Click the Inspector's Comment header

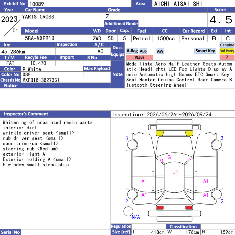click(55, 114)
